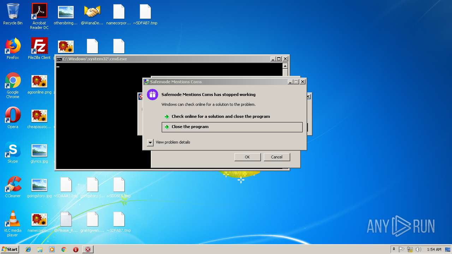This screenshot has width=452, height=254.
Task: Launch VLC media player shortcut
Action: (13, 224)
